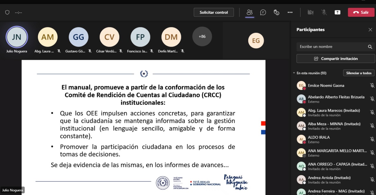Close the Participantes panel
Image resolution: width=376 pixels, height=195 pixels.
click(370, 30)
